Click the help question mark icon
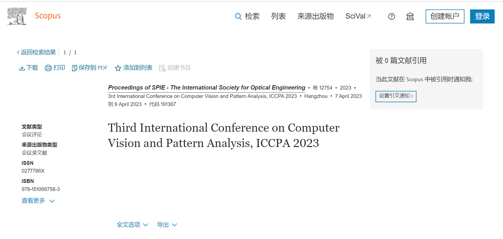 (391, 16)
